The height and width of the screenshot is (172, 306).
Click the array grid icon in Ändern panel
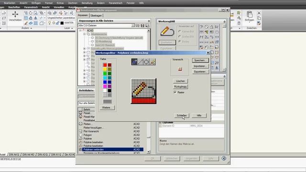click(35, 23)
